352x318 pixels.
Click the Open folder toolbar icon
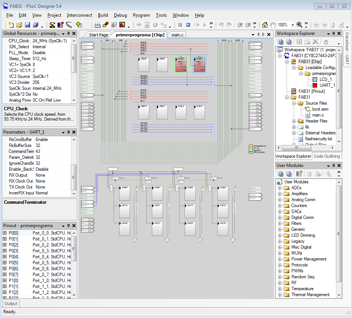click(x=19, y=25)
